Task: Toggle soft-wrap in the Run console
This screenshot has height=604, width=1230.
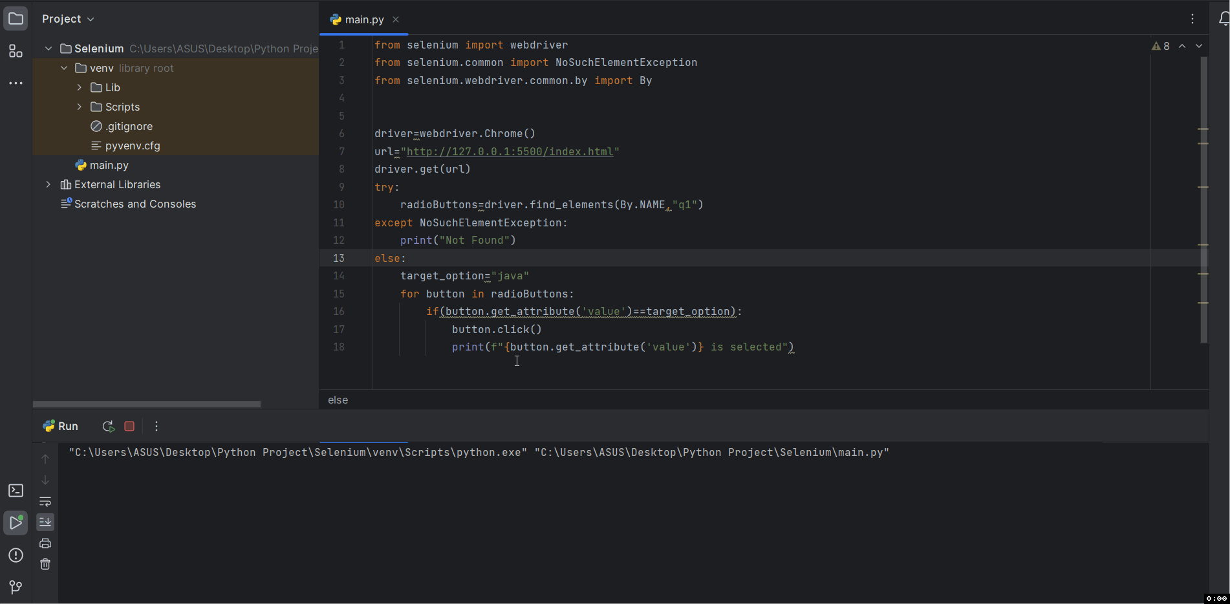Action: click(x=45, y=502)
